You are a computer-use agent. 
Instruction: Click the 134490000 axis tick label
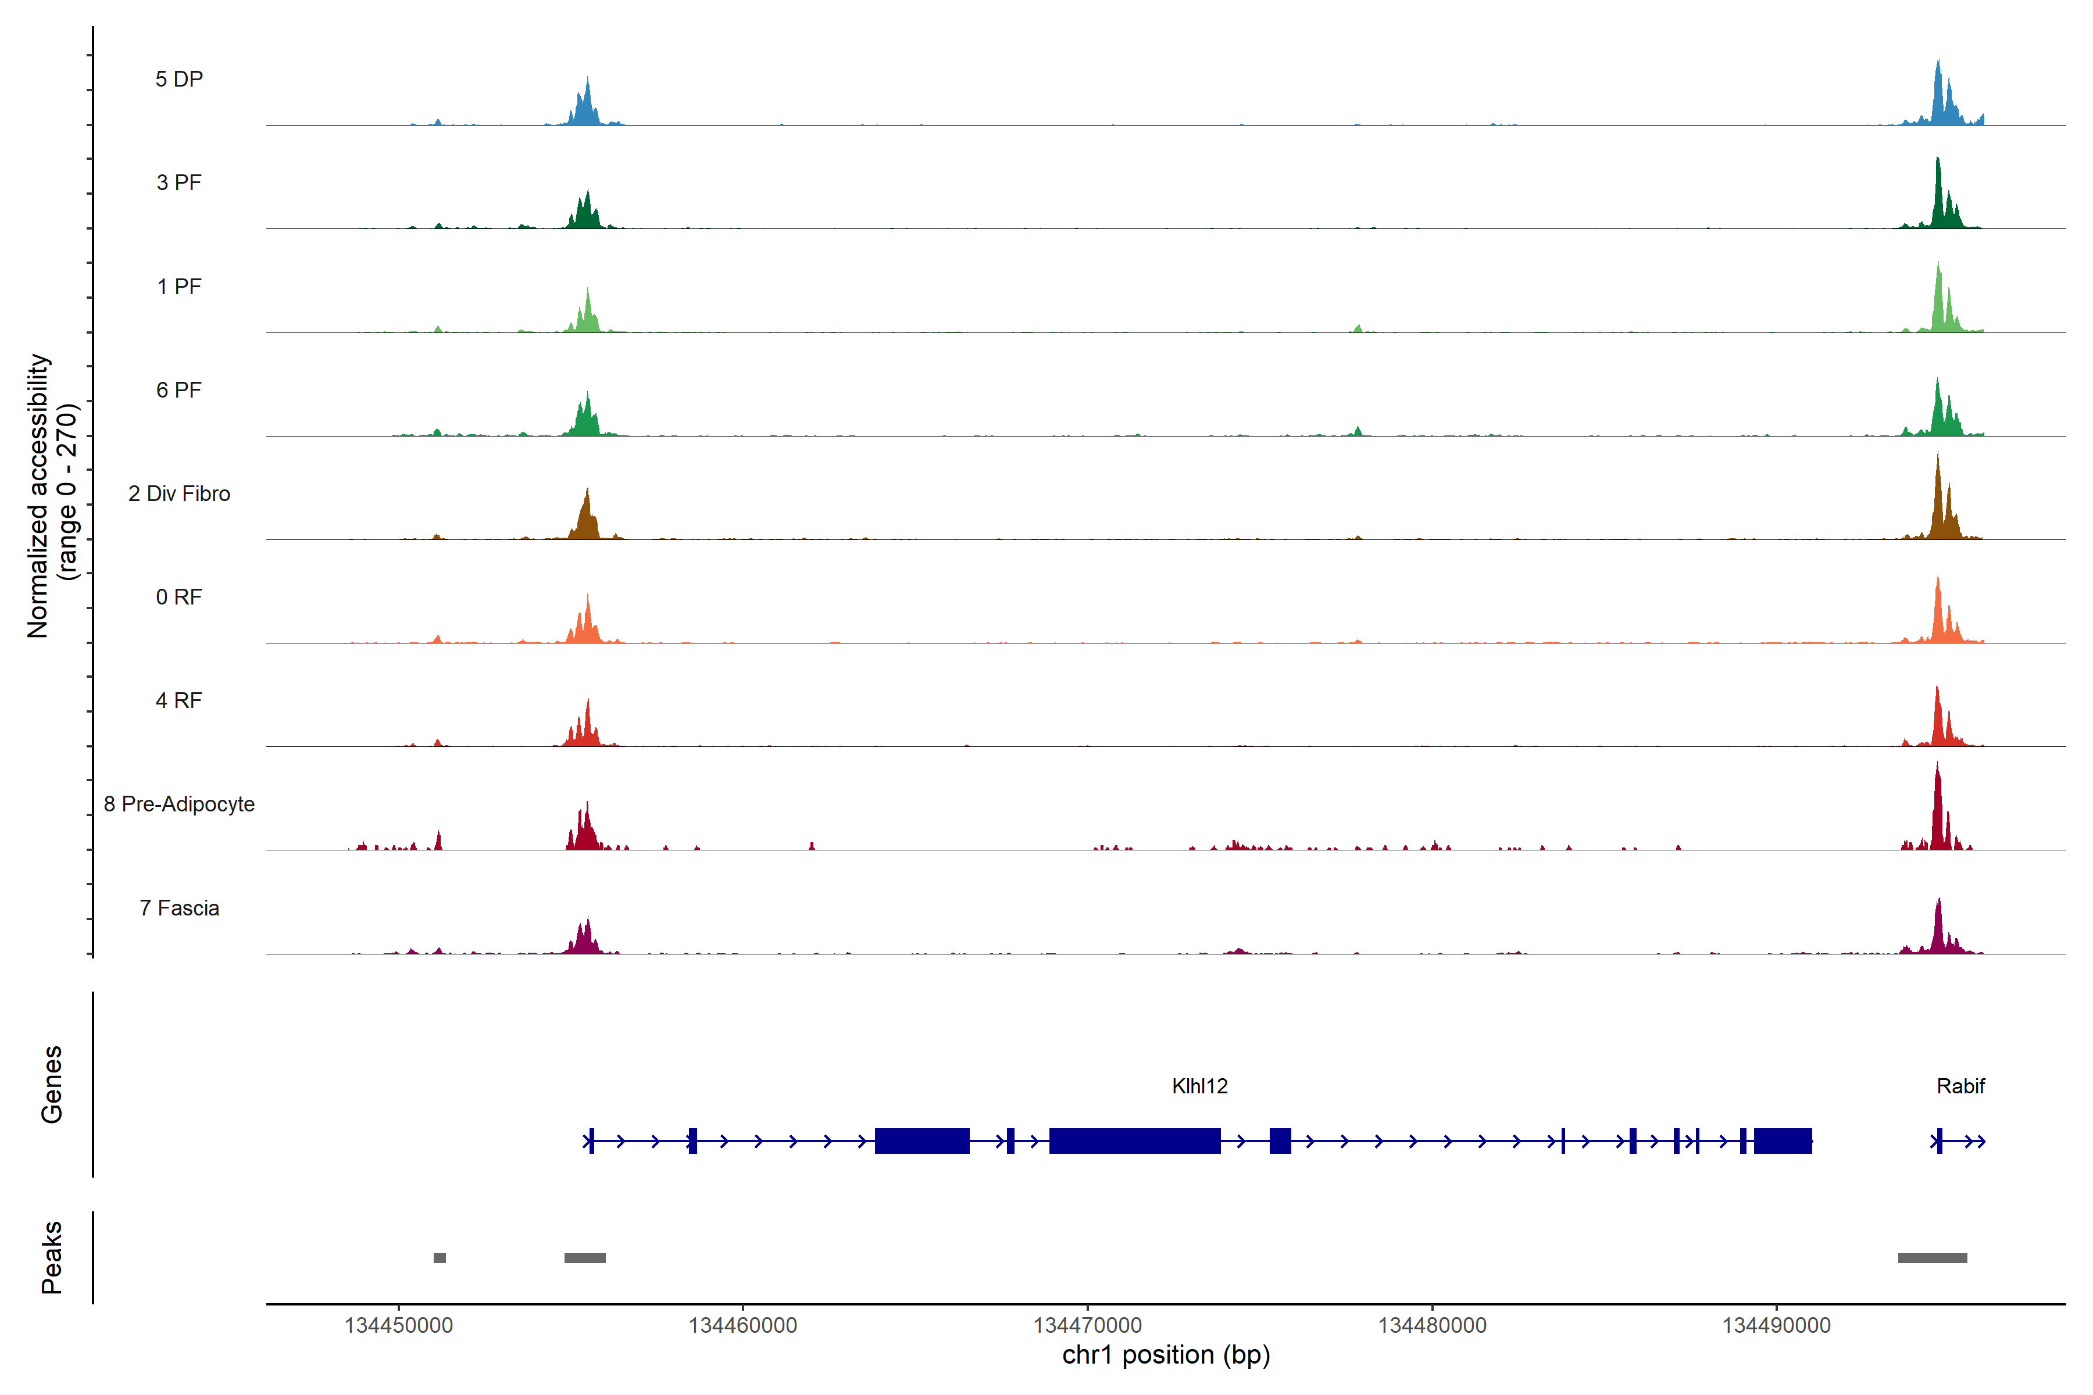(1776, 1326)
